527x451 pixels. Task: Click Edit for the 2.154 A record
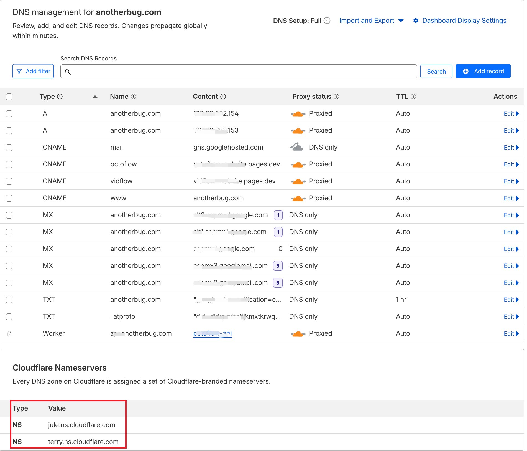(511, 114)
